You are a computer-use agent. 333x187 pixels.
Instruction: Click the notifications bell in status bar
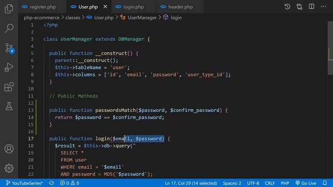(x=325, y=183)
